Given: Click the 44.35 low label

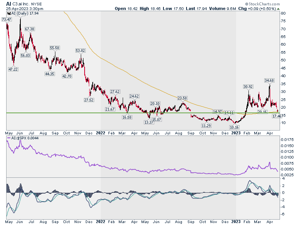Looking at the screenshot, I should [50, 74].
